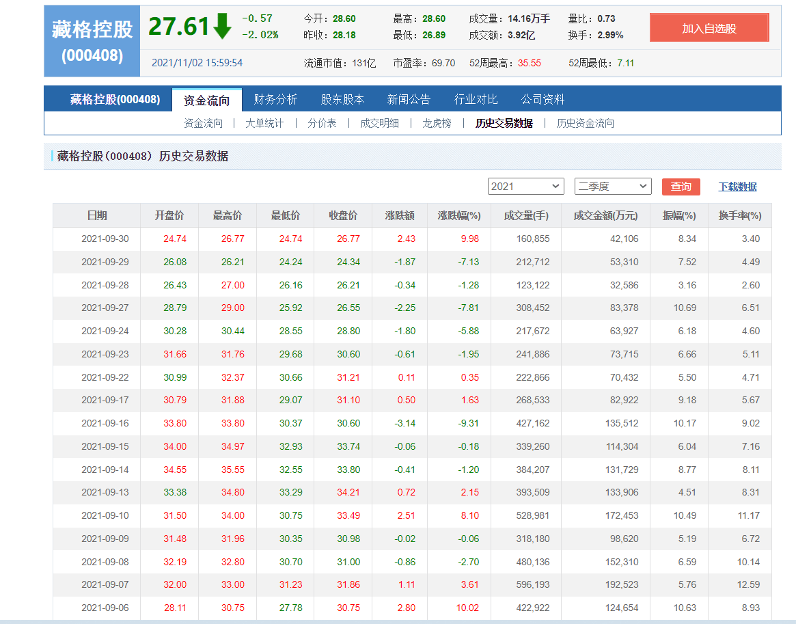796x624 pixels.
Task: Click the 涨跌幅(%) column header
Action: pyautogui.click(x=459, y=215)
